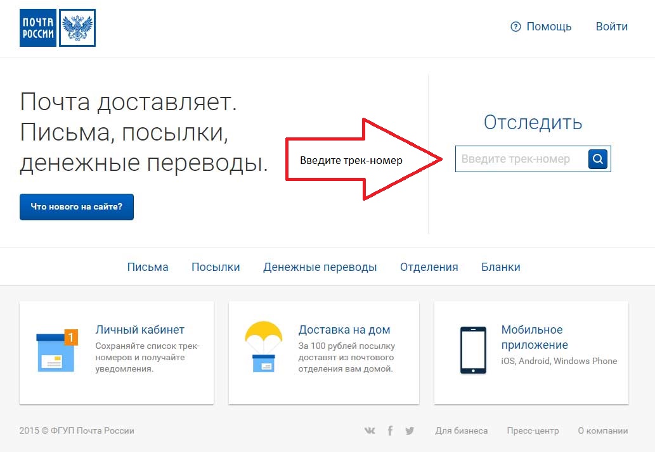Switch to the Письма section

[x=148, y=267]
